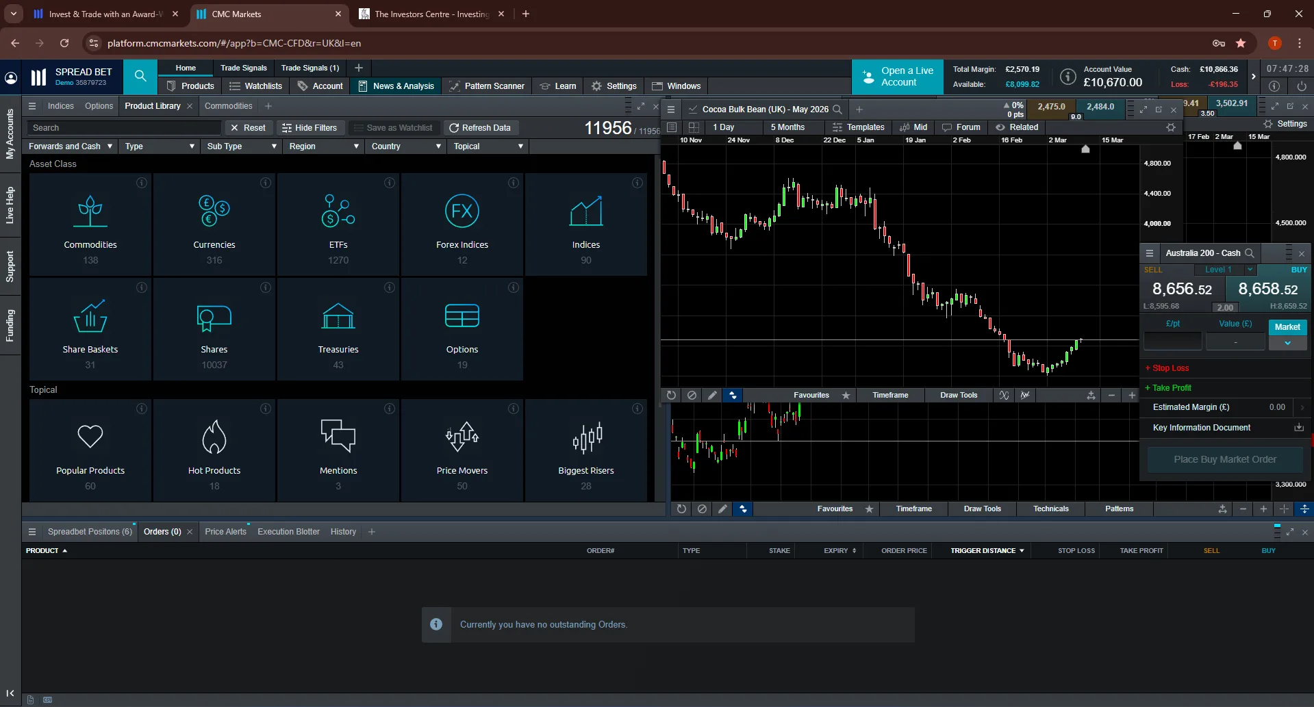Click the Cocoa chart reset refresh icon
The height and width of the screenshot is (707, 1314).
[671, 395]
